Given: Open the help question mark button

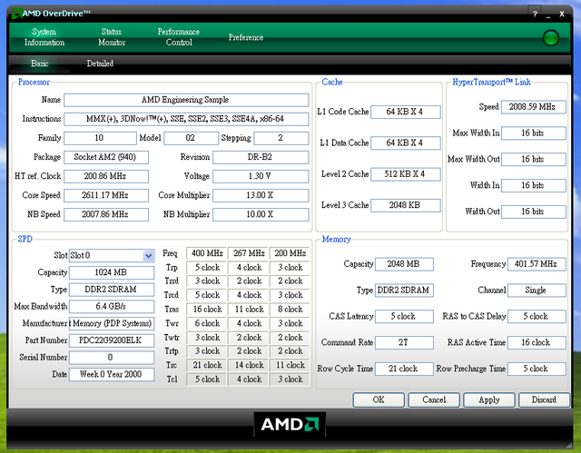Looking at the screenshot, I should coord(535,15).
